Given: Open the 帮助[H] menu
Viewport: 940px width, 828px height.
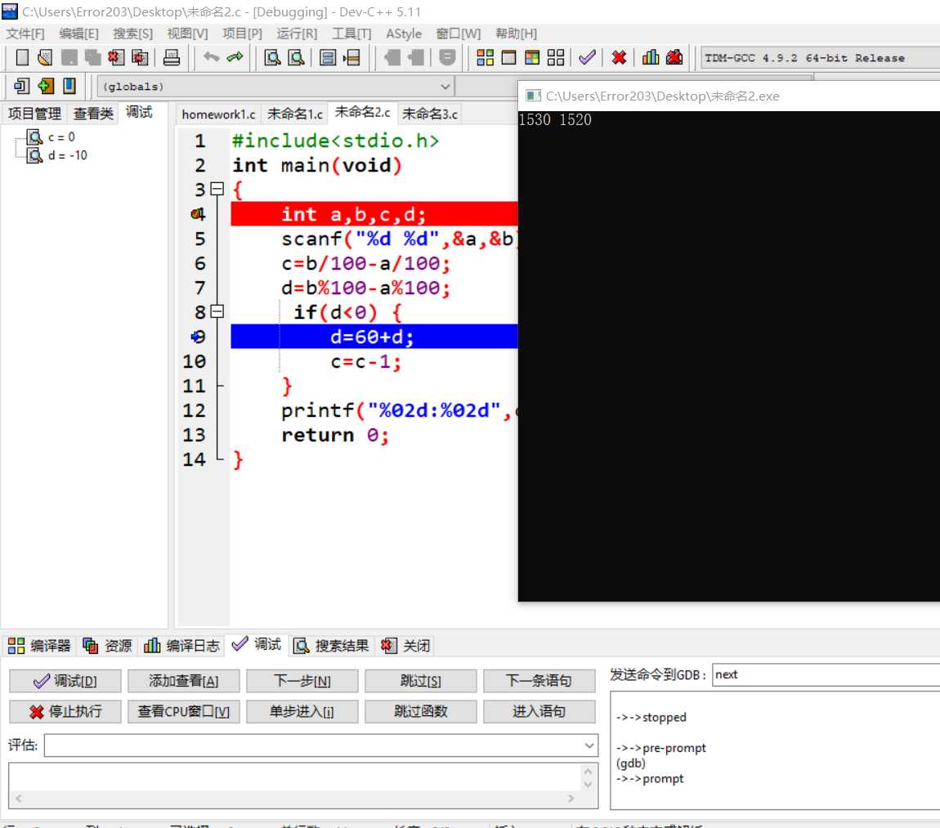Looking at the screenshot, I should click(516, 34).
